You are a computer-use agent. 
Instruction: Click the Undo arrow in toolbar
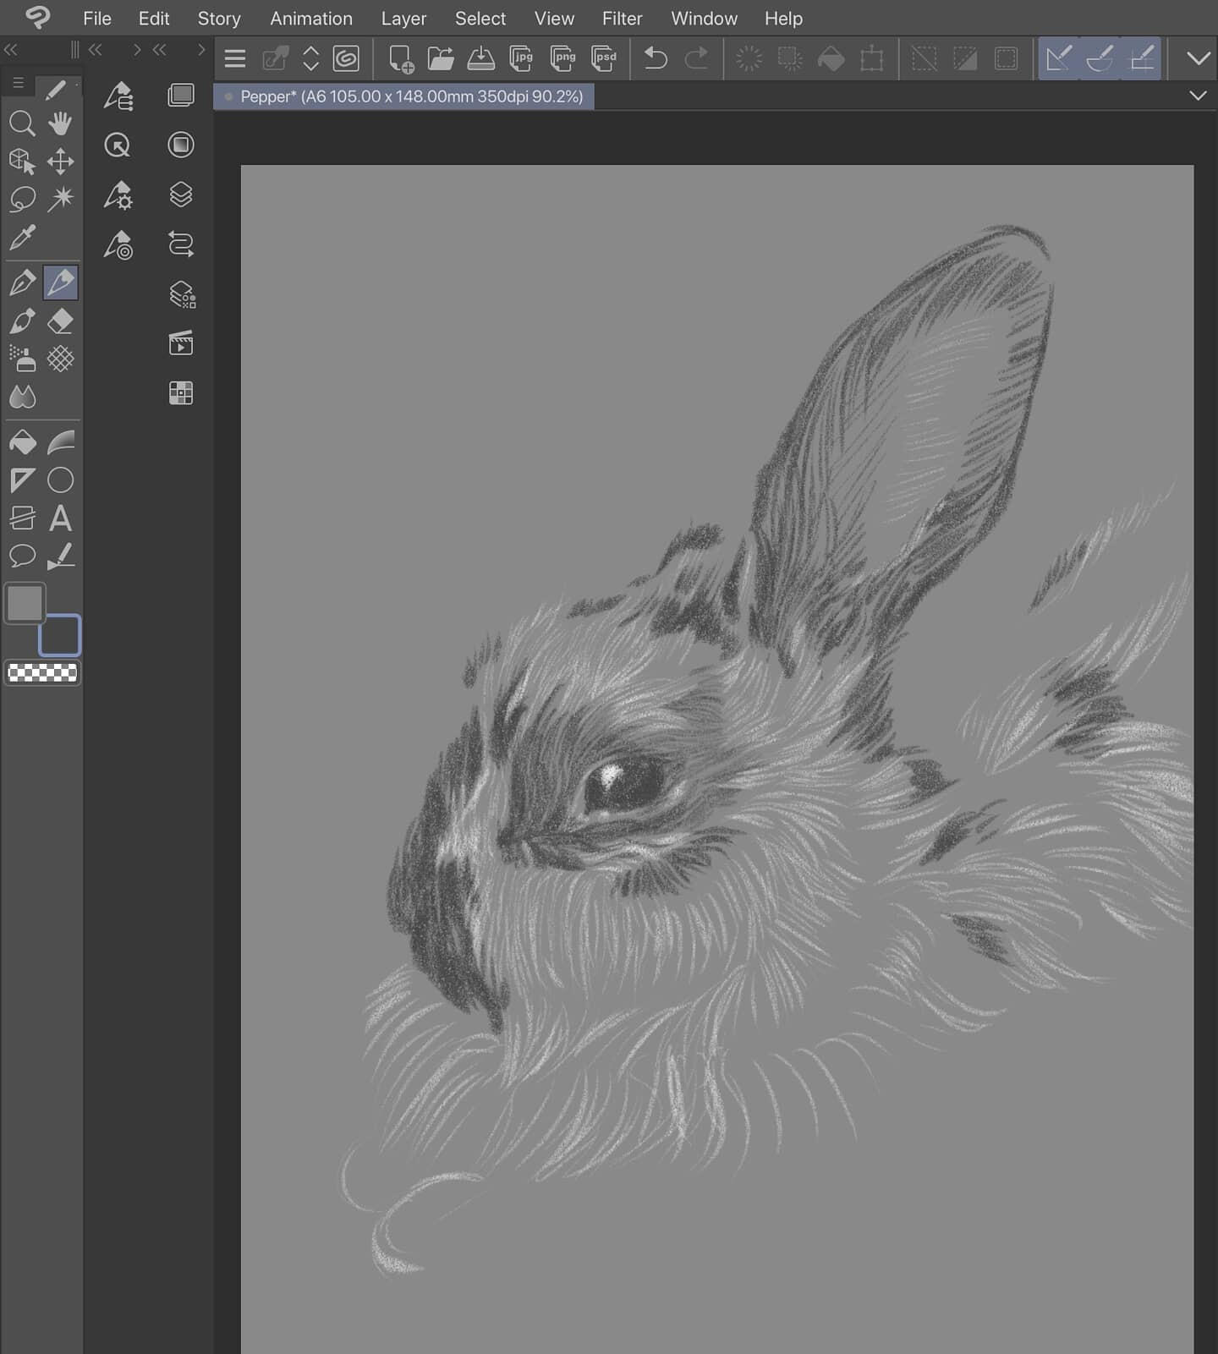tap(656, 58)
